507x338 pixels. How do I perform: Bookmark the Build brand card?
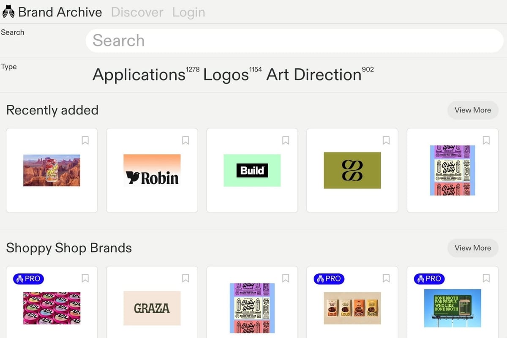(x=286, y=140)
